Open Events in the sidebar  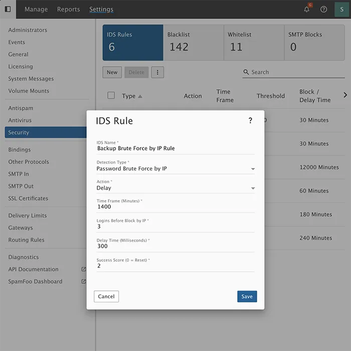[17, 42]
